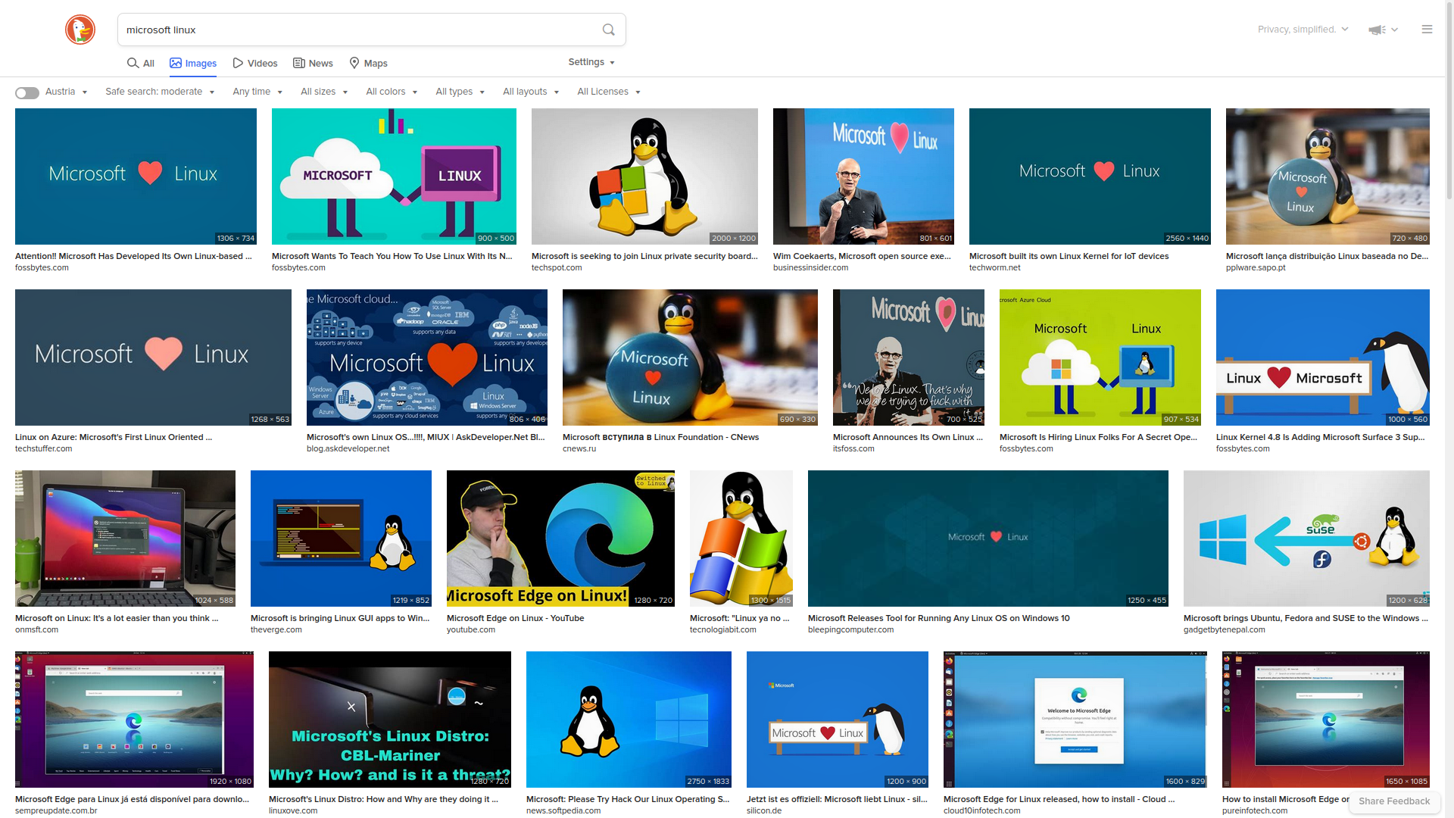Open Safe search moderate dropdown
This screenshot has width=1454, height=818.
160,92
